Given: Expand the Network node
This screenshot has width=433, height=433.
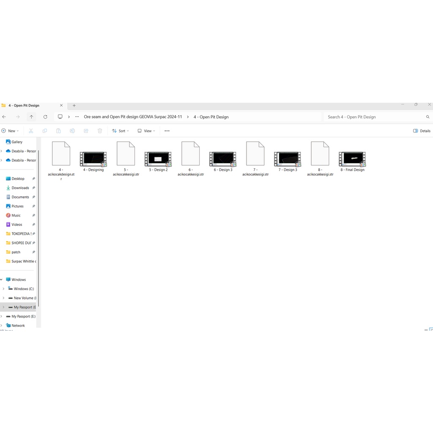Looking at the screenshot, I should (x=1, y=326).
